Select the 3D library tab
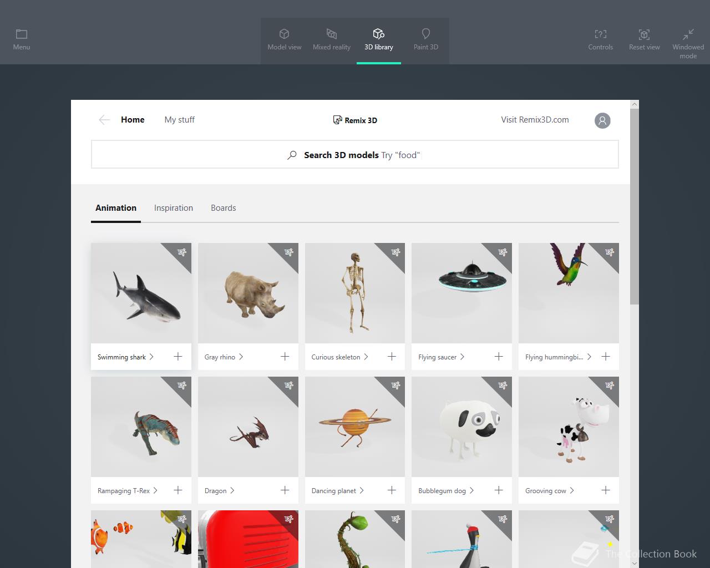 pos(379,40)
